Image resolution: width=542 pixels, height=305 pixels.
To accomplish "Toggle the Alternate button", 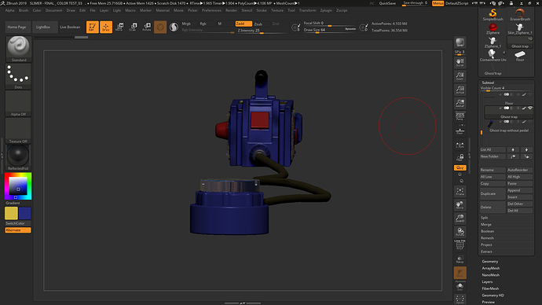I will pos(18,230).
